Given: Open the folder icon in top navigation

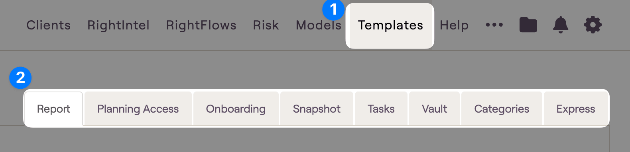Looking at the screenshot, I should pyautogui.click(x=528, y=25).
